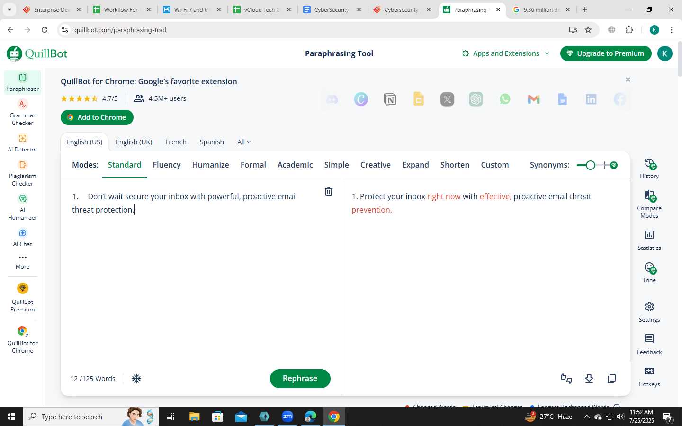Open AI Detector from sidebar
Viewport: 682px width, 426px height.
(22, 143)
